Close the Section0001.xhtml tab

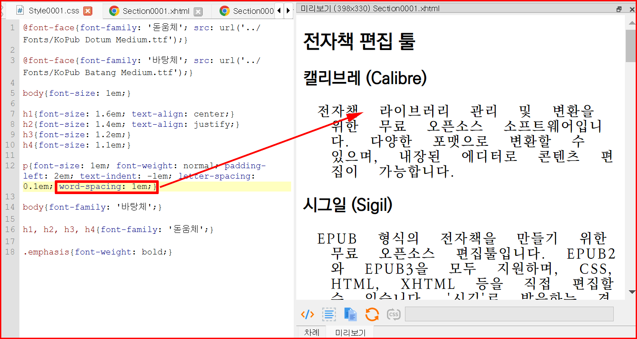coord(198,12)
